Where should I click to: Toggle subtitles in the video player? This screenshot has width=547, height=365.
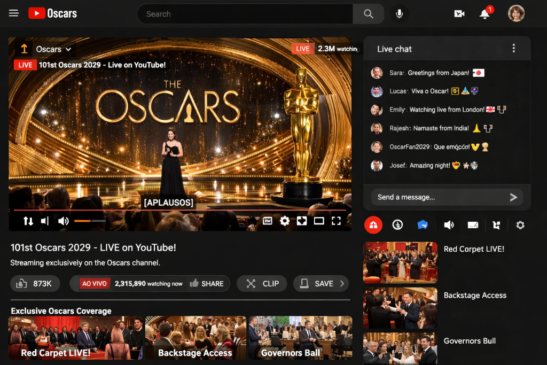click(x=267, y=221)
